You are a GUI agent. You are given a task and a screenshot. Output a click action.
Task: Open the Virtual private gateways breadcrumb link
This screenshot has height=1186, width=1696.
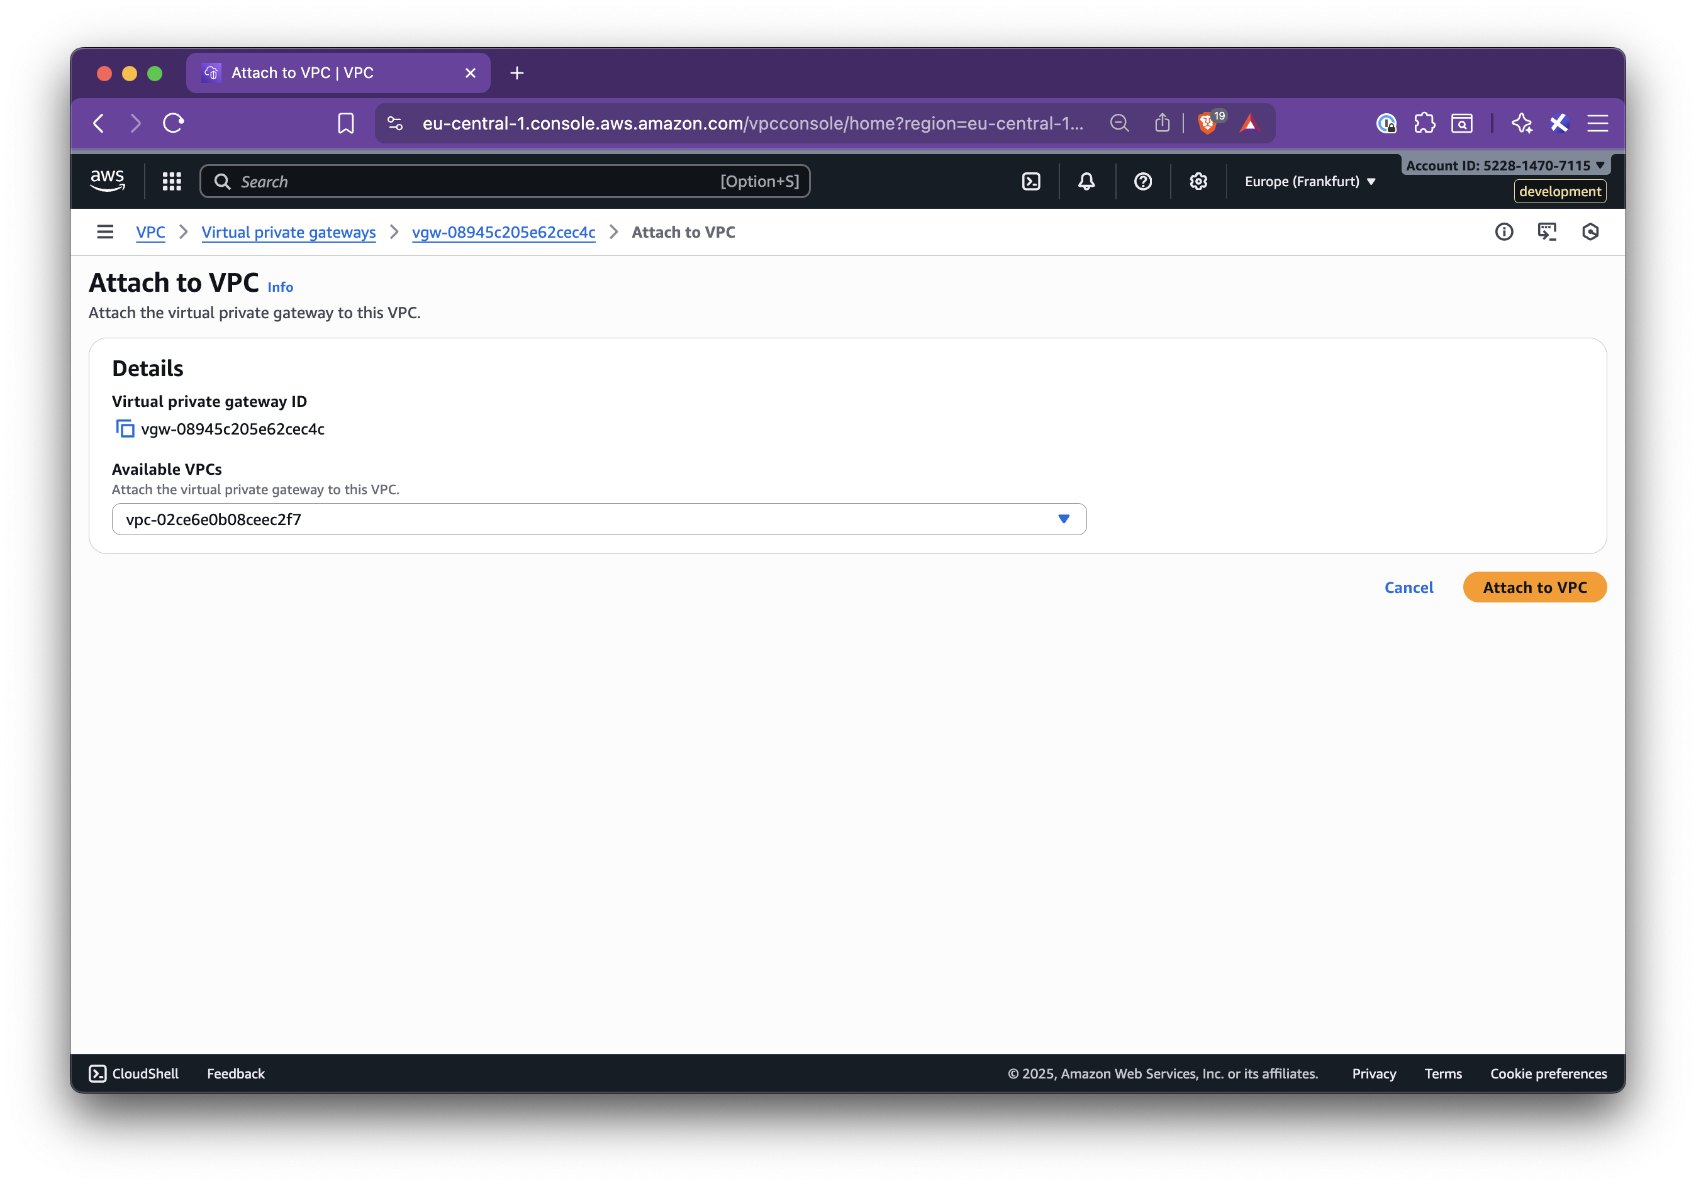pos(288,232)
